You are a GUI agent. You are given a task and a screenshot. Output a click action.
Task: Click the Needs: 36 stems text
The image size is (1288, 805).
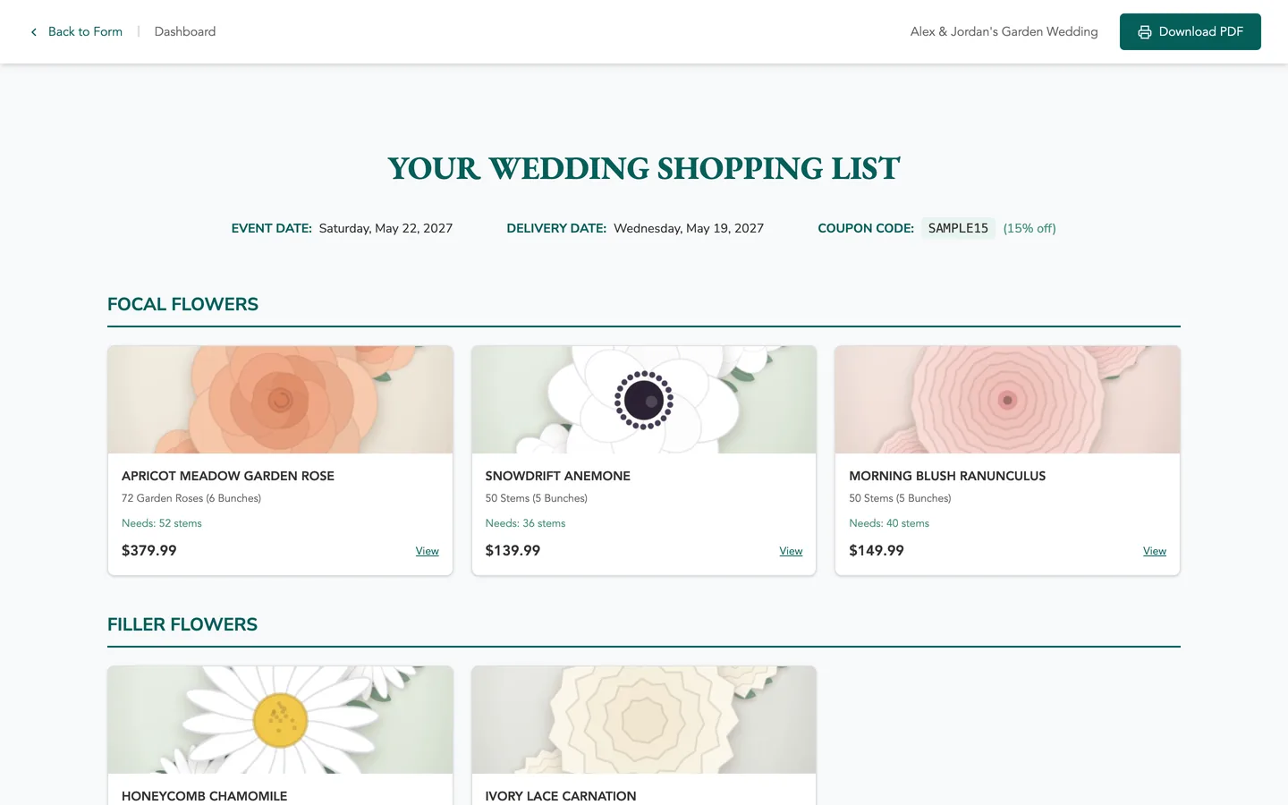[525, 523]
